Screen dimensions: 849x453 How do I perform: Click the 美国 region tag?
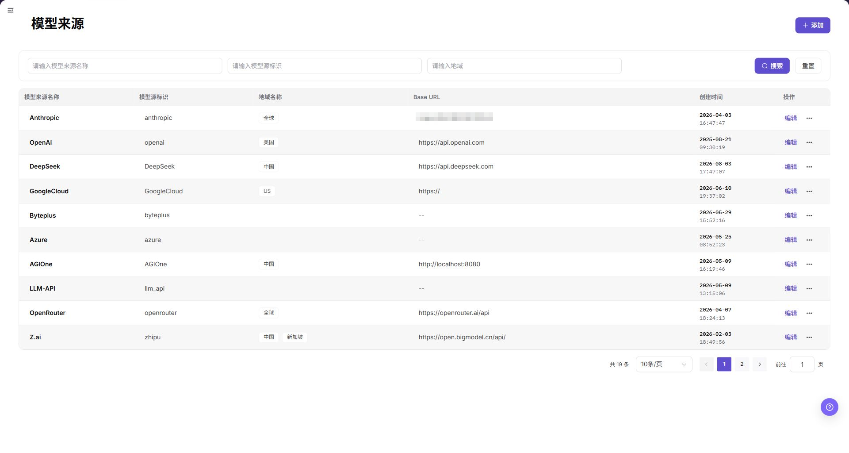click(269, 142)
